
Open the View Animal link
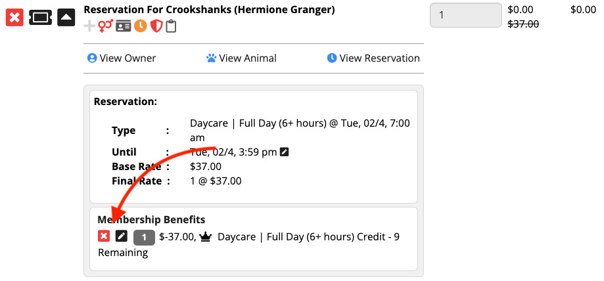point(241,58)
